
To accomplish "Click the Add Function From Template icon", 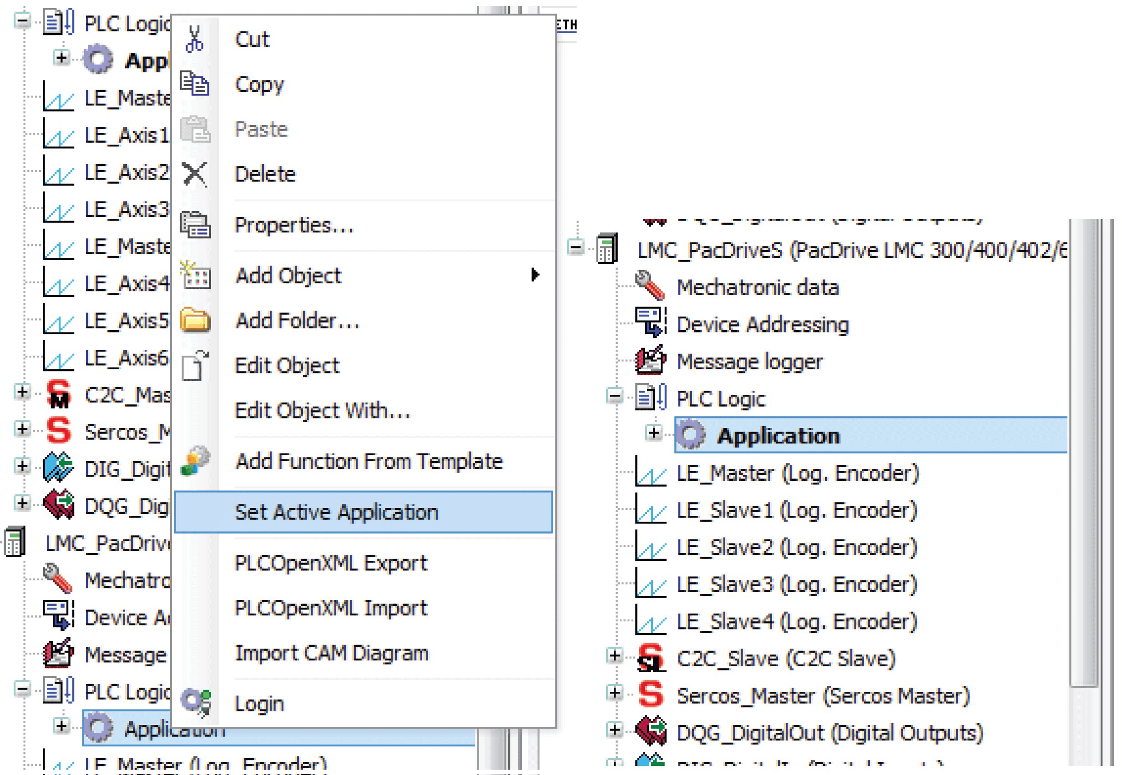I will click(195, 461).
